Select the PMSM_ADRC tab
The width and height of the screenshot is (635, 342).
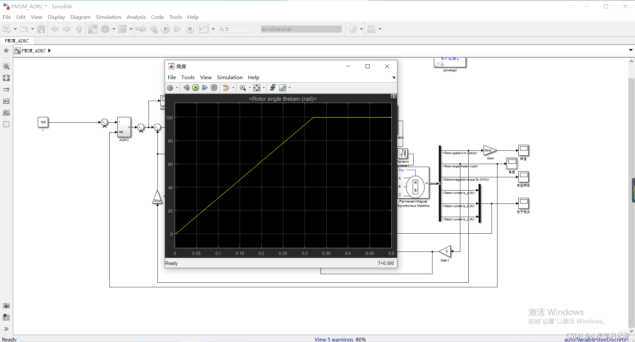(x=17, y=40)
